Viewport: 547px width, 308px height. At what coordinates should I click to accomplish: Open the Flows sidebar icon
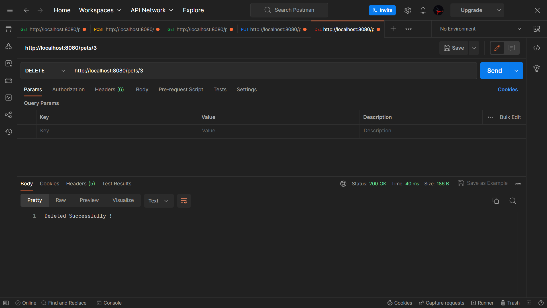coord(9,115)
